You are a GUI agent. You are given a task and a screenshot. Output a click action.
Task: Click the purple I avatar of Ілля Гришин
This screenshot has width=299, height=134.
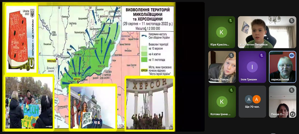252,67
